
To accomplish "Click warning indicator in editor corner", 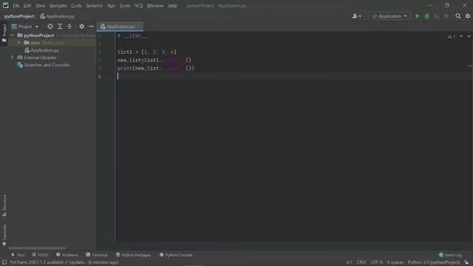I will click(x=452, y=36).
